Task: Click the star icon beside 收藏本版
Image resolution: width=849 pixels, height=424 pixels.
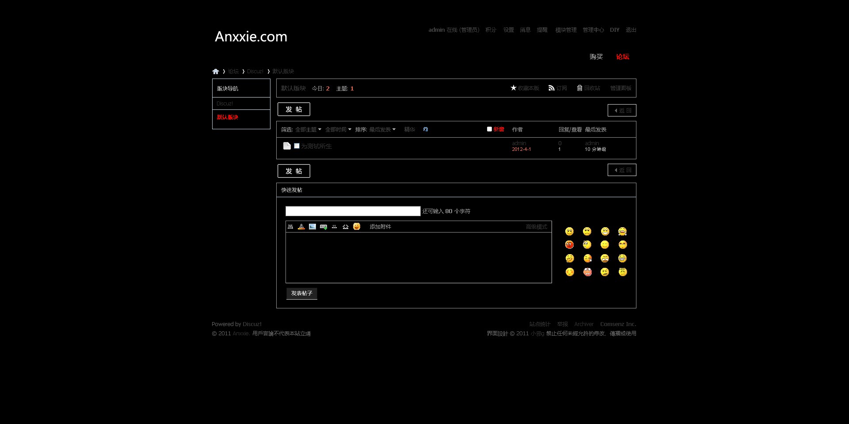Action: coord(514,88)
